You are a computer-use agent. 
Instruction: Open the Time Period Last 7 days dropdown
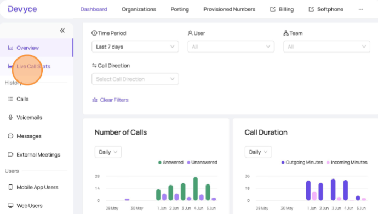[x=135, y=47]
